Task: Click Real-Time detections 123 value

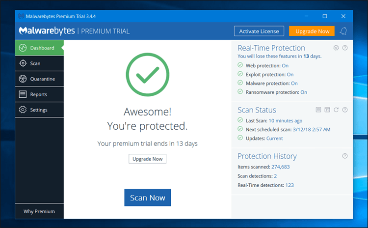Action: (x=289, y=185)
